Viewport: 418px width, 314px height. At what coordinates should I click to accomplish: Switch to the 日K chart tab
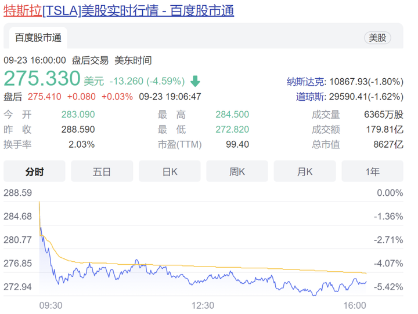click(170, 171)
